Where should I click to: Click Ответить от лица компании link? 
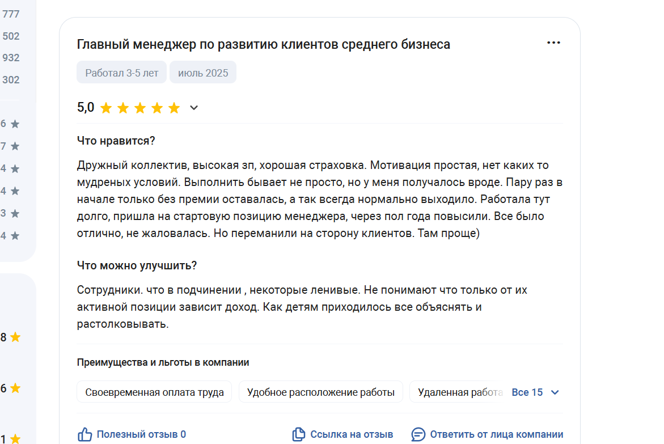click(x=496, y=434)
